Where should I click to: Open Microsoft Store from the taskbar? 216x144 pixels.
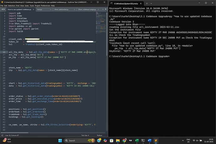(111, 141)
